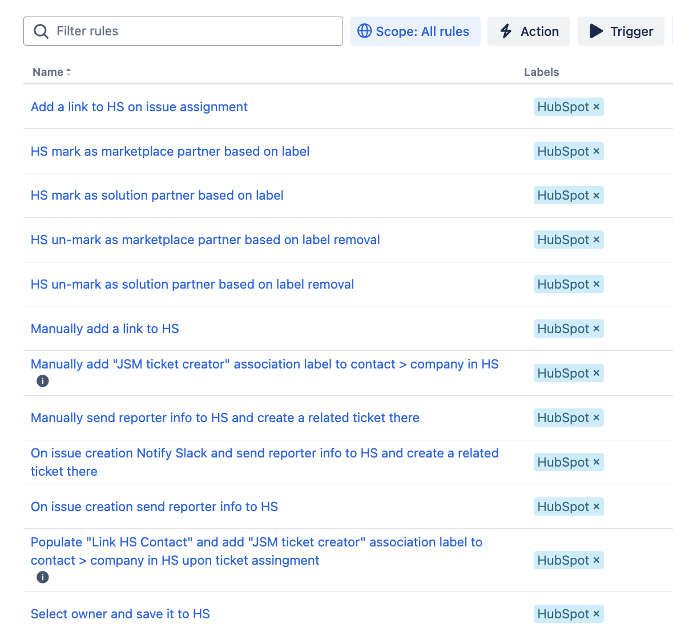Sort rules using the Name column sort arrows
This screenshot has height=636, width=673.
tap(68, 72)
